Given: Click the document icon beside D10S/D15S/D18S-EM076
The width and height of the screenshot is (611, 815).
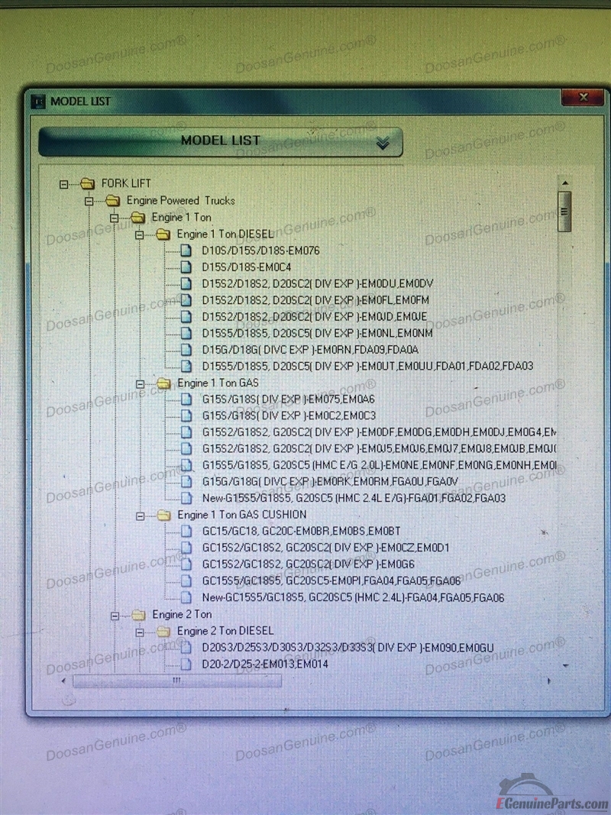Looking at the screenshot, I should pyautogui.click(x=186, y=250).
